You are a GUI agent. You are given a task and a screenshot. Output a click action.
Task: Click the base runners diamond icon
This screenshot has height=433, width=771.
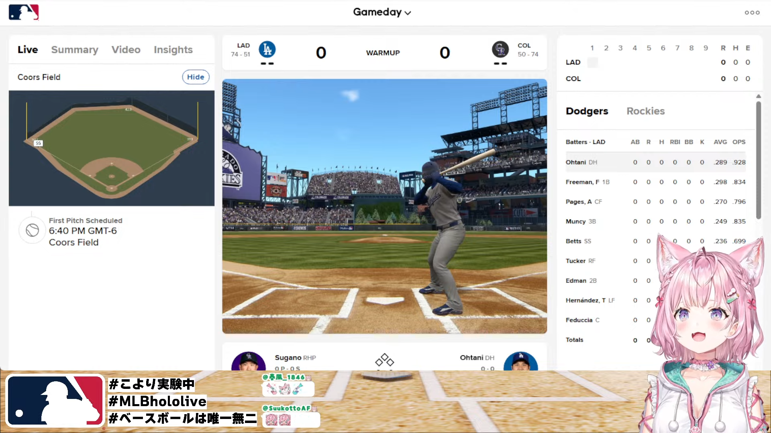[385, 360]
